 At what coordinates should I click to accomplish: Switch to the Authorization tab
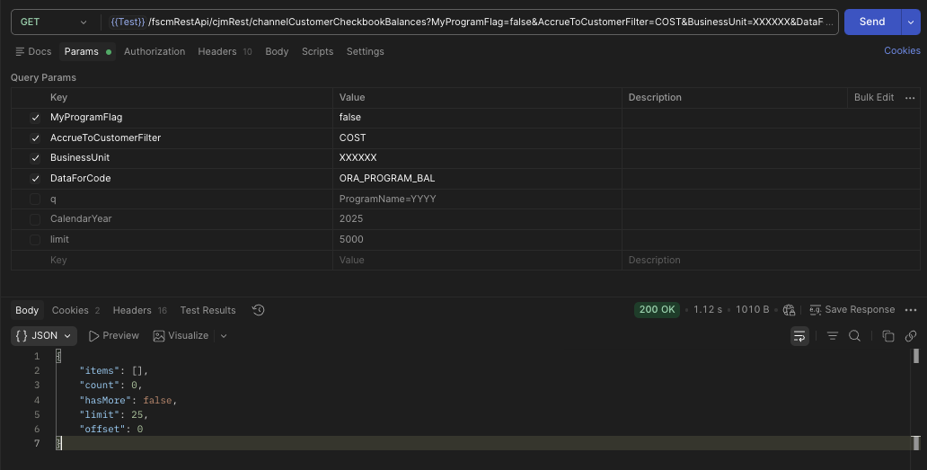(x=154, y=51)
